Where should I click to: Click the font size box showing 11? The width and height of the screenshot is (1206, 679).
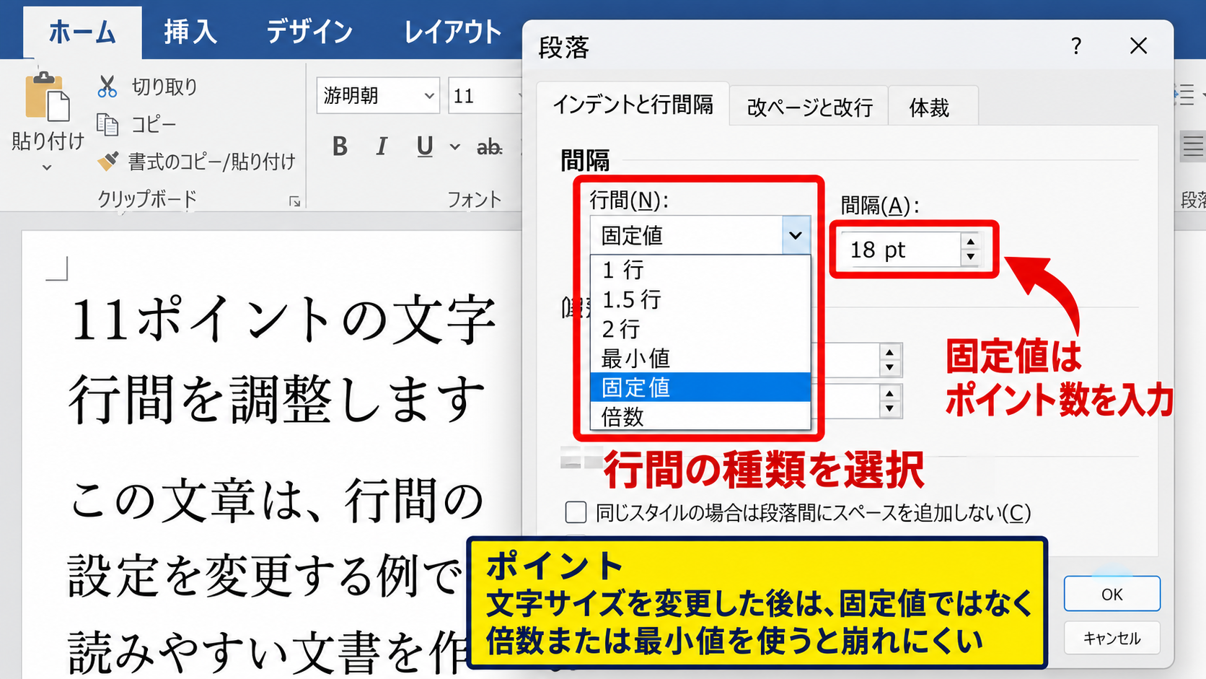[483, 95]
